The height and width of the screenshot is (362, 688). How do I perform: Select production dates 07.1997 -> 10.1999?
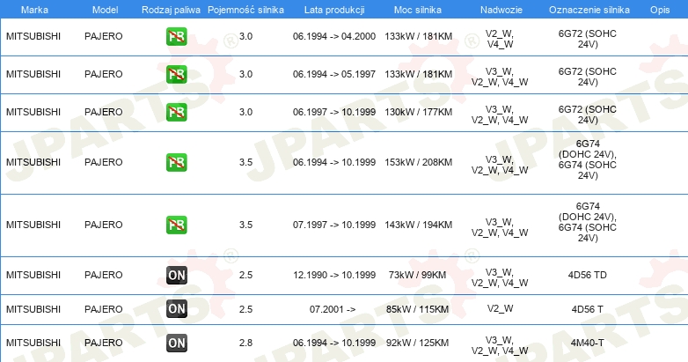334,225
